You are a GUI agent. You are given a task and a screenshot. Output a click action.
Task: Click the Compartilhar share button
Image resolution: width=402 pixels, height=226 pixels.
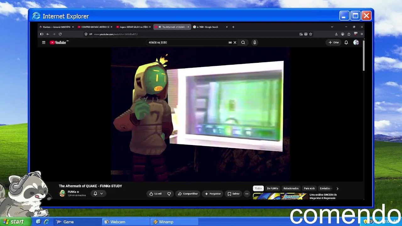[188, 194]
